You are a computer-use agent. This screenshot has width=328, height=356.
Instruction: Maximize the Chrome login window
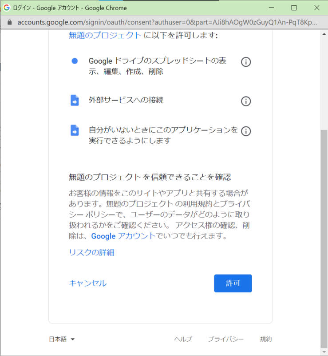[294, 8]
